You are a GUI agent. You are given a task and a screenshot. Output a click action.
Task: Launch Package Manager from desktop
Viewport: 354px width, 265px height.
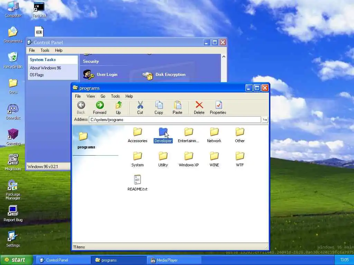(x=13, y=190)
